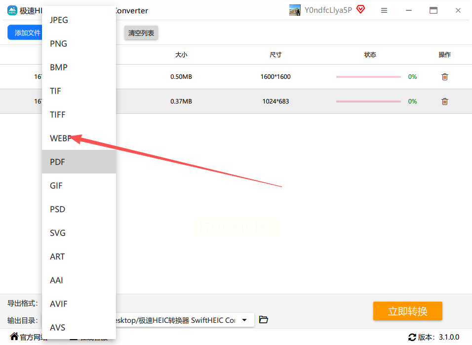Click the version refresh icon
Viewport: 472px width, 345px height.
click(412, 337)
